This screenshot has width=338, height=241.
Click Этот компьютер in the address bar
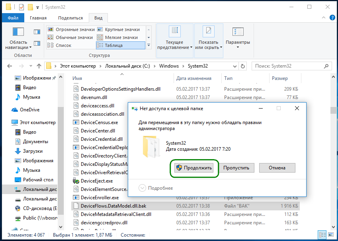pos(78,66)
